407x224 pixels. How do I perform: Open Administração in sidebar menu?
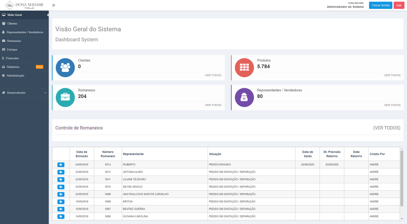[24, 76]
